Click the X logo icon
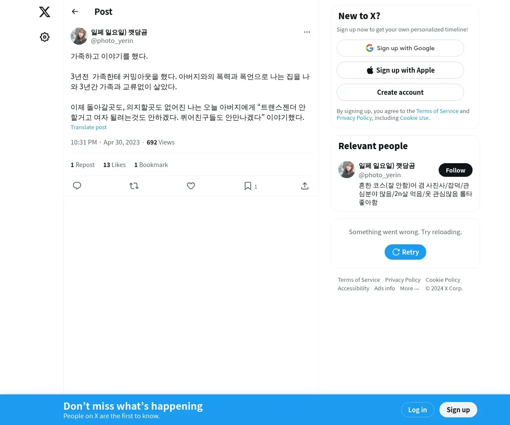Screen dimensions: 510x425 (45, 12)
